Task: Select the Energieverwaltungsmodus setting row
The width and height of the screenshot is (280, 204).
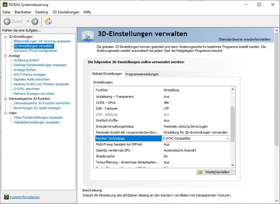Action: point(163,127)
